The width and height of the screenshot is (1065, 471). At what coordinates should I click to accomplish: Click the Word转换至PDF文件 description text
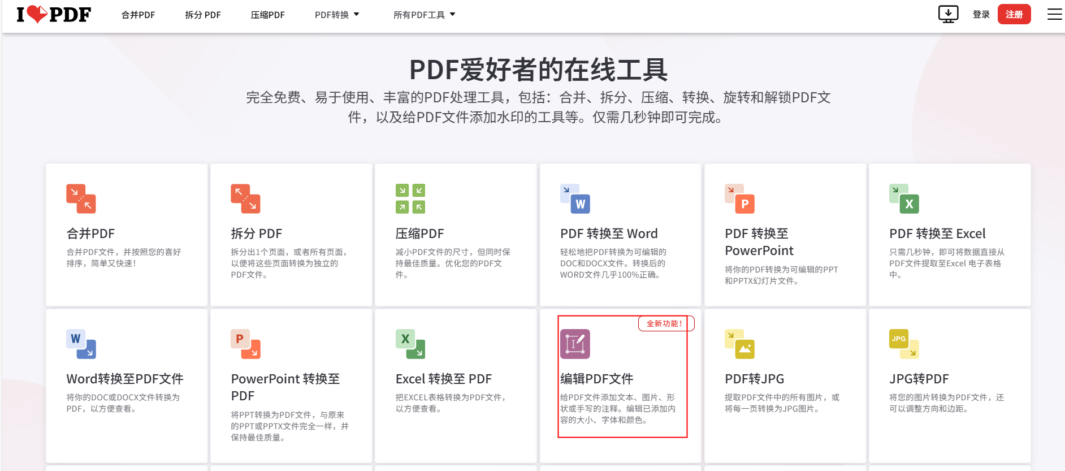tap(123, 403)
